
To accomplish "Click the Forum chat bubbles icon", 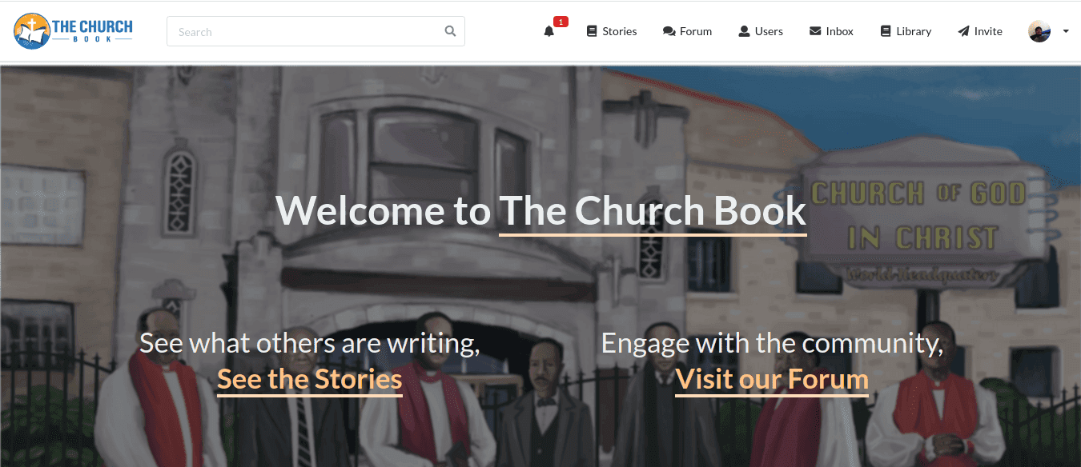I will [x=669, y=31].
